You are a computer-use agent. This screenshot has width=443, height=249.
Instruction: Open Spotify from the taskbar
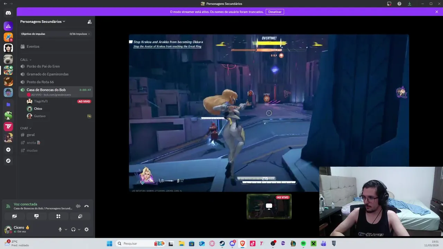[303, 243]
